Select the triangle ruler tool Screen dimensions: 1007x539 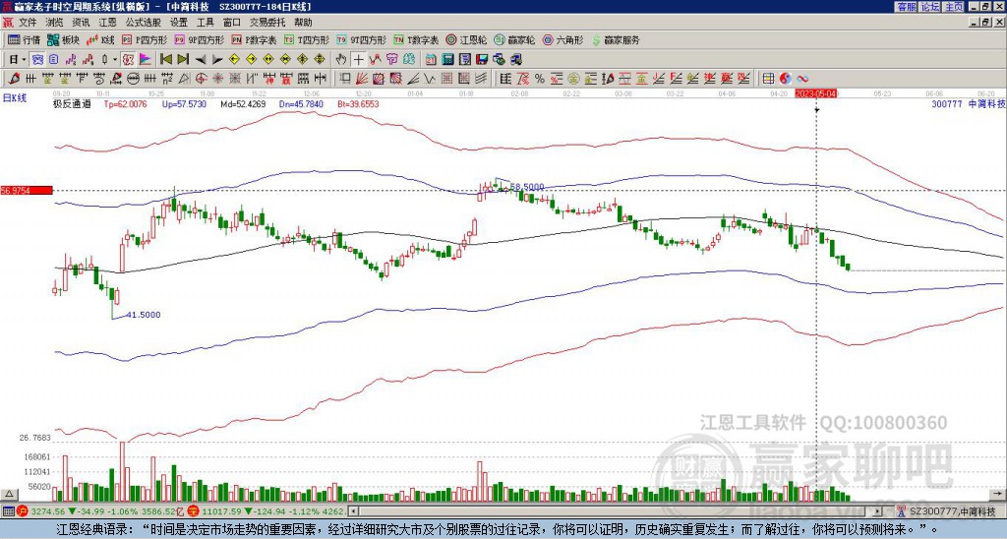(184, 79)
